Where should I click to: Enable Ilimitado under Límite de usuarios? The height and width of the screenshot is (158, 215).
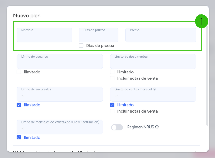pyautogui.click(x=19, y=72)
